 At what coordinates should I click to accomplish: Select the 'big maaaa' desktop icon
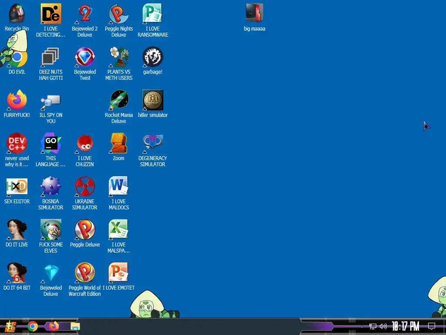[x=254, y=13]
